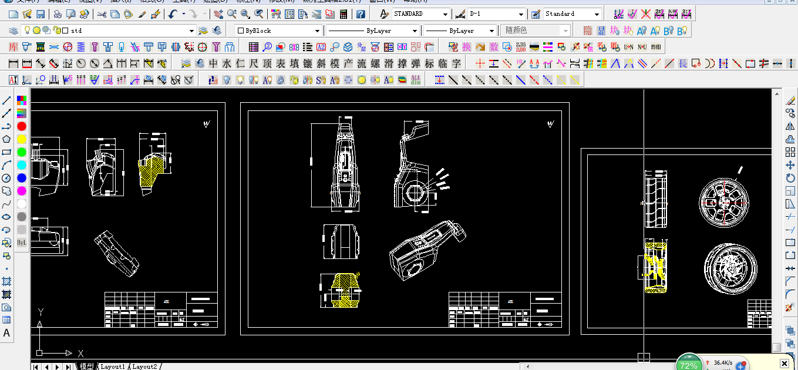The width and height of the screenshot is (798, 370).
Task: Click the '库' library icon
Action: pos(14,46)
